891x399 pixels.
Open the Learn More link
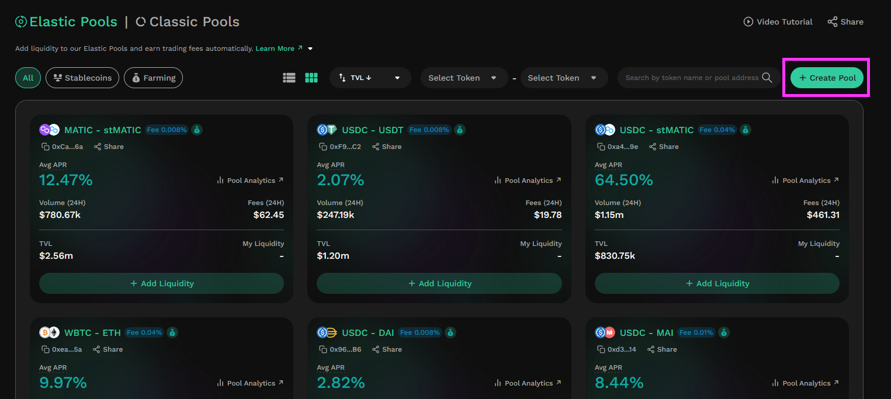[279, 48]
